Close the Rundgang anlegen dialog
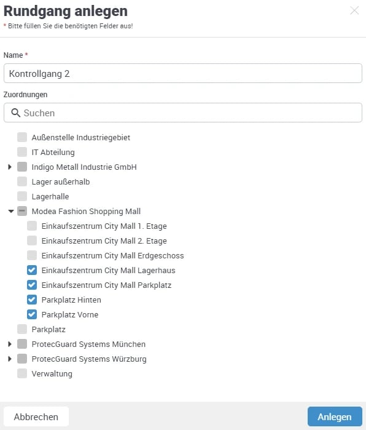Image resolution: width=366 pixels, height=430 pixels. (354, 10)
